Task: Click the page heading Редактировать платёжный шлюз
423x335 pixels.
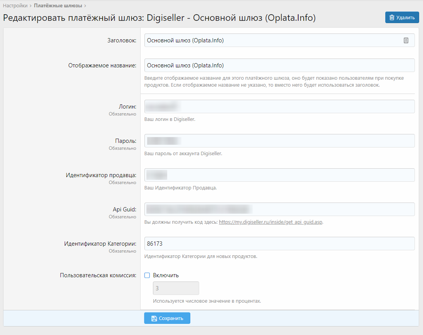Action: 159,18
